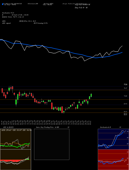Click the 'SI 14/5: 47.36 / 55.88' readout
The height and width of the screenshot is (170, 129).
(x=20, y=15)
